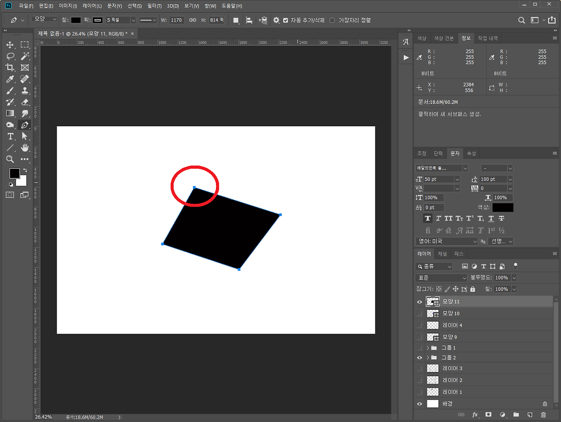
Task: Select the Horizontal Type tool
Action: point(10,136)
